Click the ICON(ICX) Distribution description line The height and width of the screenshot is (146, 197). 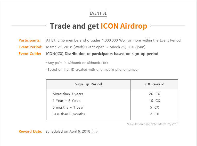[102, 54]
